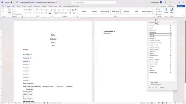Click the Hyperlink text in document
The image size is (186, 104).
(x=60, y=86)
